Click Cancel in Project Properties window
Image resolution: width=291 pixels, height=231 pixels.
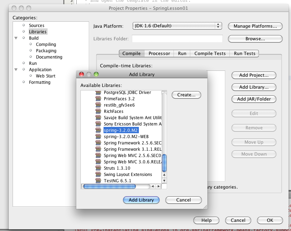click(238, 220)
